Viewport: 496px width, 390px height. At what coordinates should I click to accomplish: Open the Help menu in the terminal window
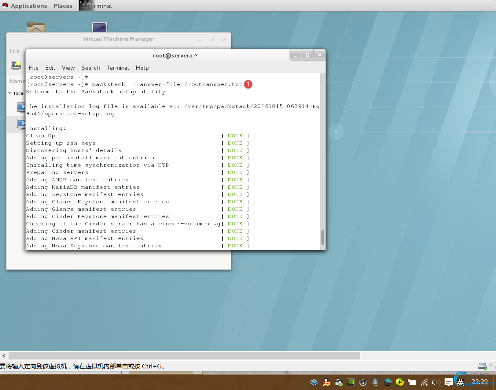click(x=142, y=68)
